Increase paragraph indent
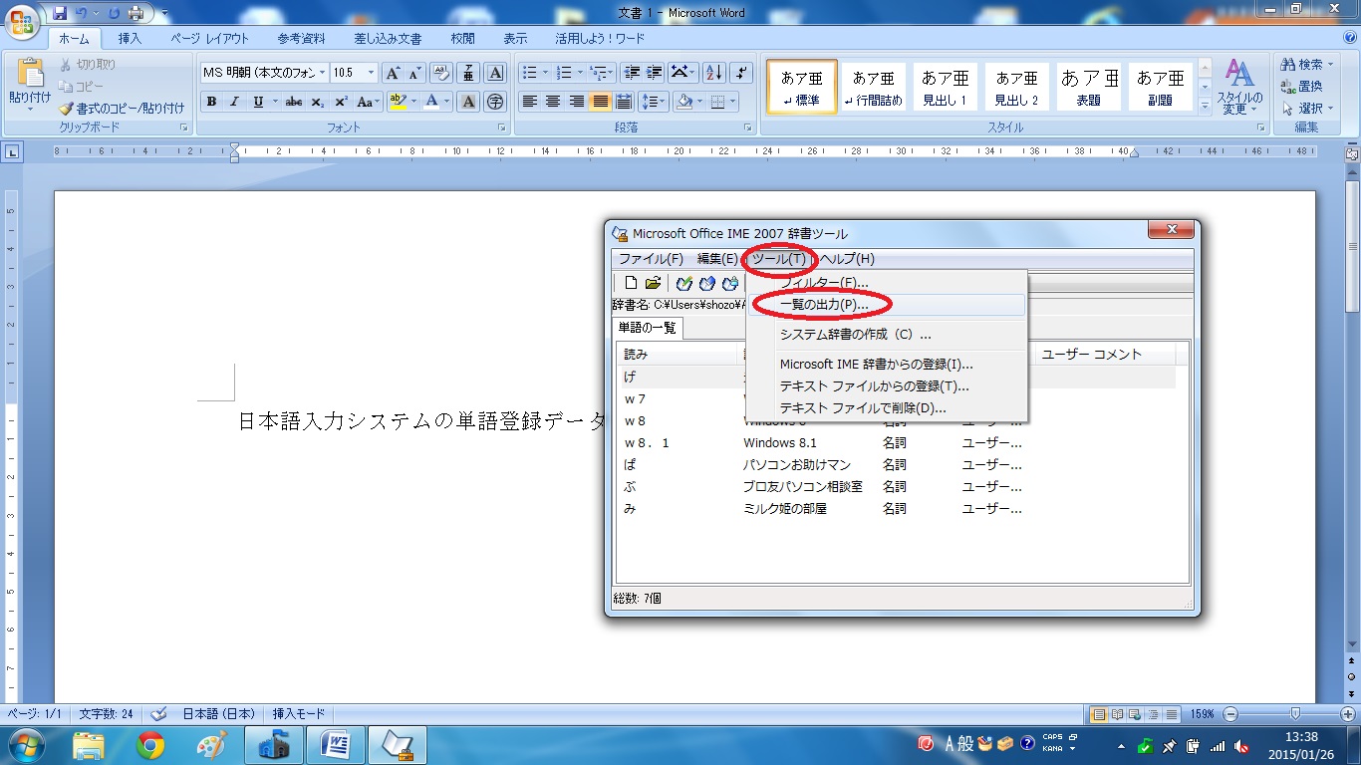 coord(654,73)
